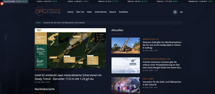Click the date 03. Feb. 2026, 17:32

pos(150,70)
